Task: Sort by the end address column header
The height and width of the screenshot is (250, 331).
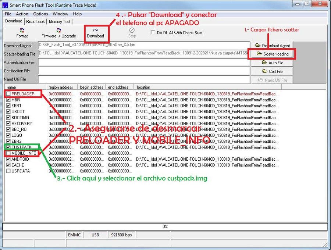Action: [x=120, y=87]
